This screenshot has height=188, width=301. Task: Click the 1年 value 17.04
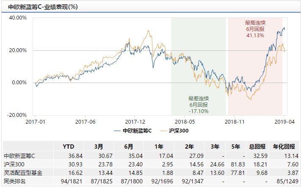click(x=166, y=156)
